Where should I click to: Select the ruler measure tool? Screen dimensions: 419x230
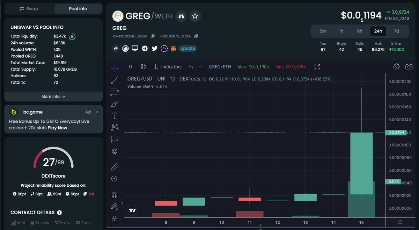pos(115,167)
